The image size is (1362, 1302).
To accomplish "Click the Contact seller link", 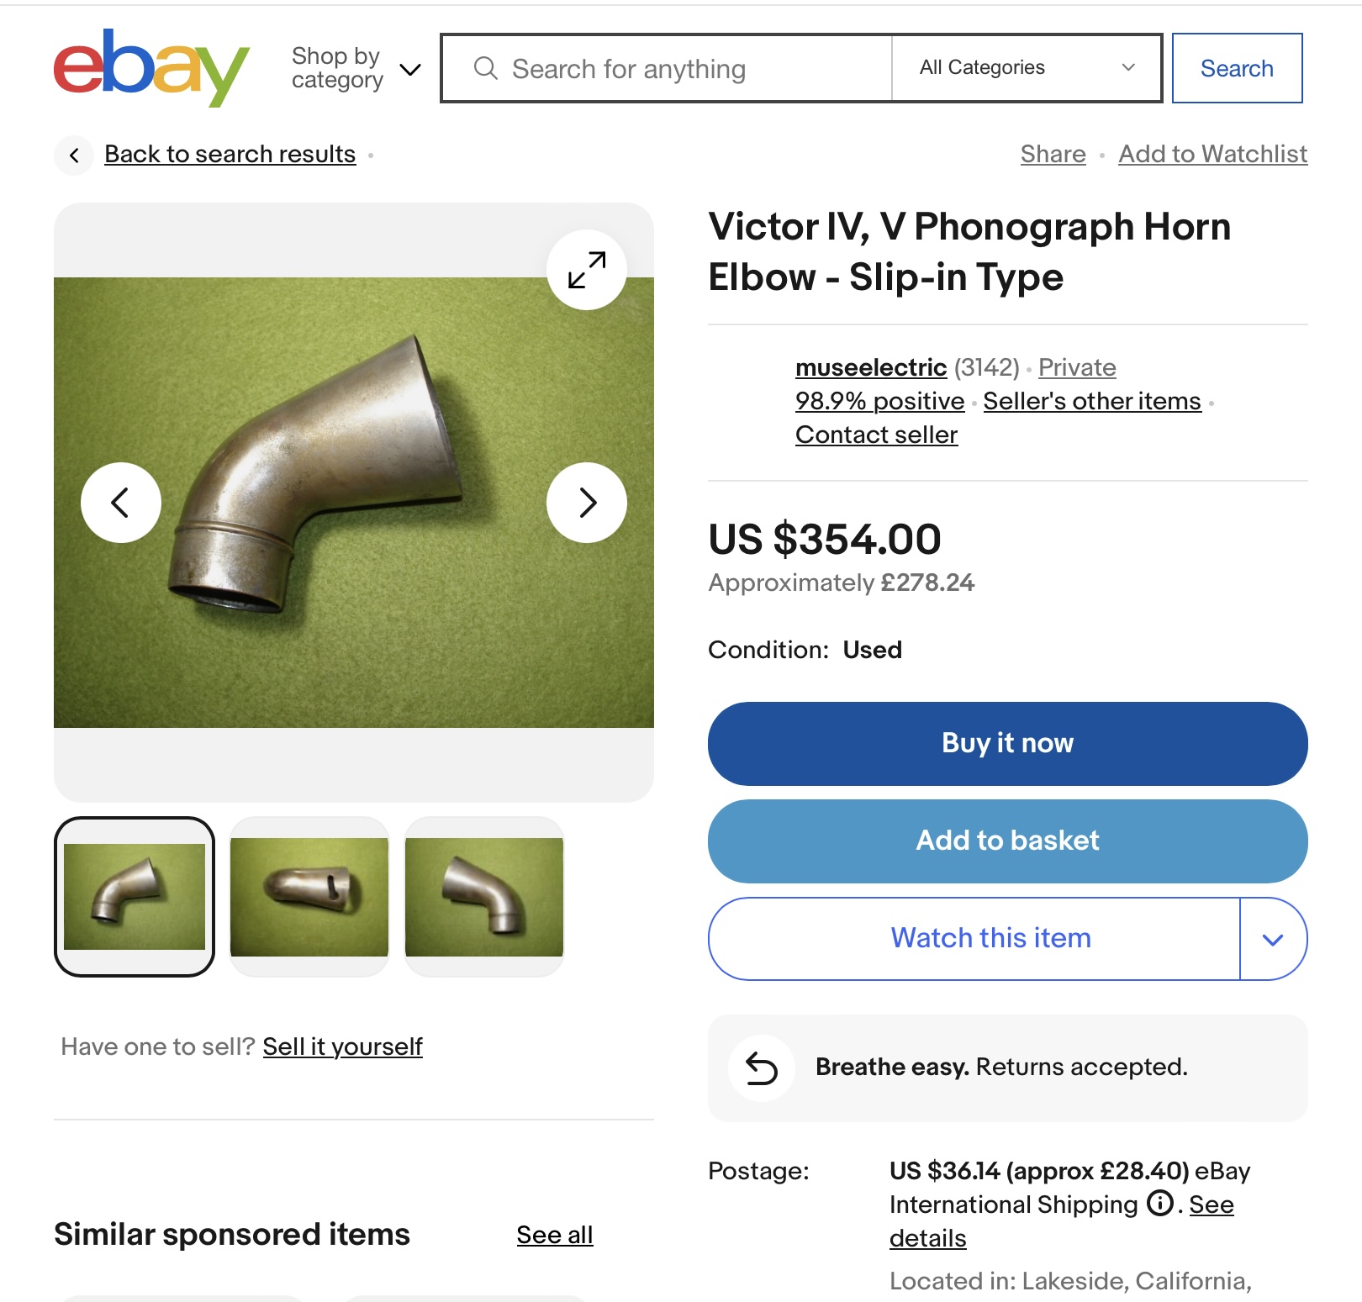I will (876, 435).
